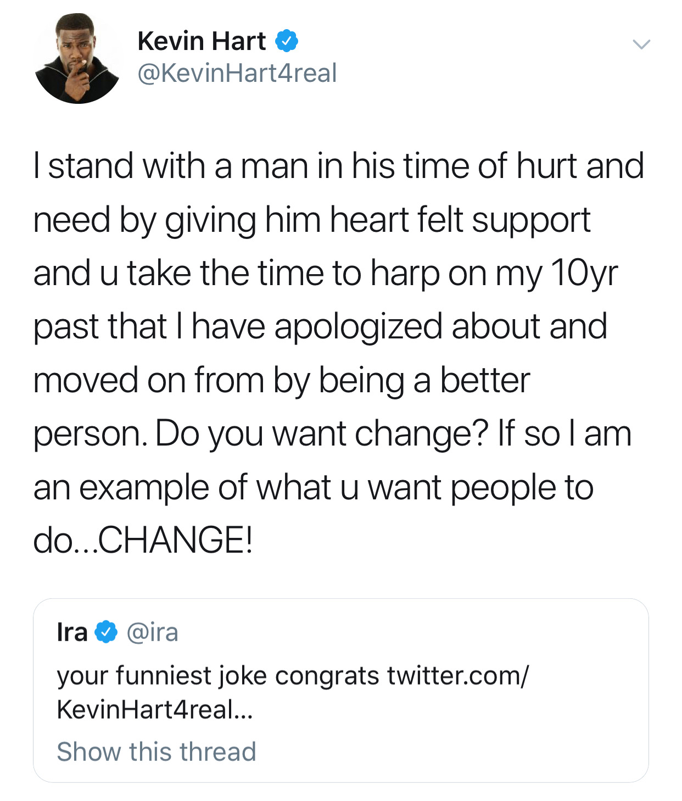Click the verified badge next to Ira
This screenshot has width=682, height=801.
pos(106,632)
